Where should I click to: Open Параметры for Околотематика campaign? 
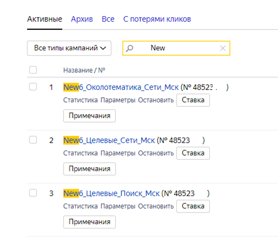point(118,100)
